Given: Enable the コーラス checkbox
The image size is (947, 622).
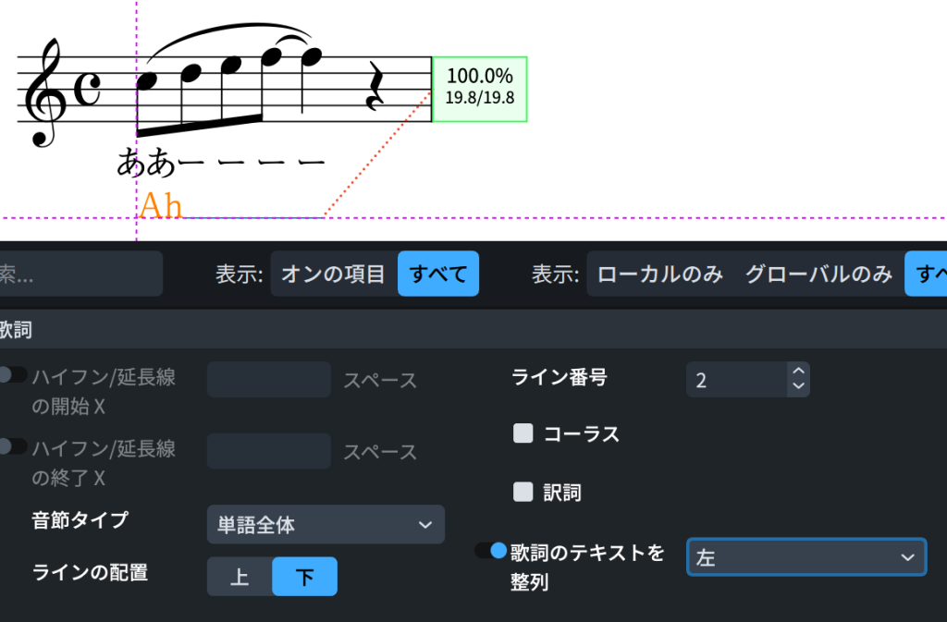Looking at the screenshot, I should [523, 433].
